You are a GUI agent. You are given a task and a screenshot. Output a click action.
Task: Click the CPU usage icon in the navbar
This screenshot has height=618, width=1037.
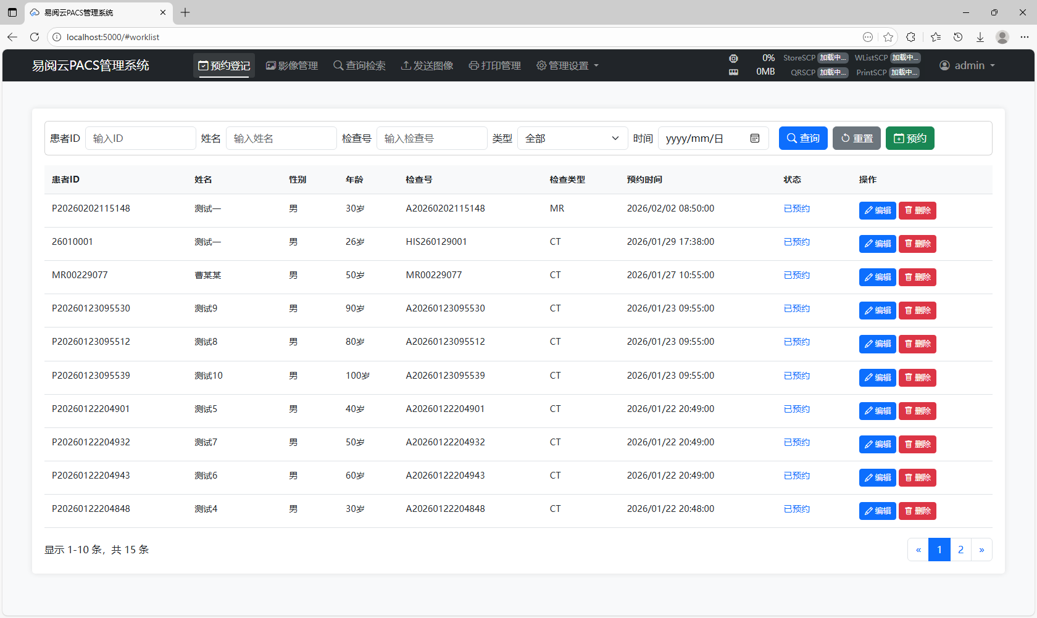click(733, 58)
